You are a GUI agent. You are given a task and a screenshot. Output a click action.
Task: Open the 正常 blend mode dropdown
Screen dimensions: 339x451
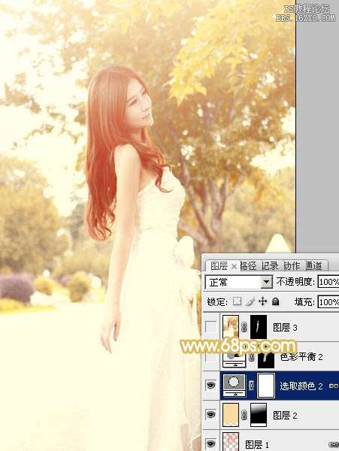point(238,282)
